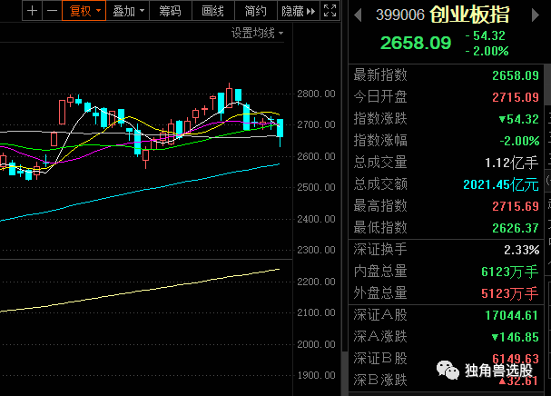Image resolution: width=551 pixels, height=396 pixels.
Task: Click index code 399006
Action: pos(400,15)
